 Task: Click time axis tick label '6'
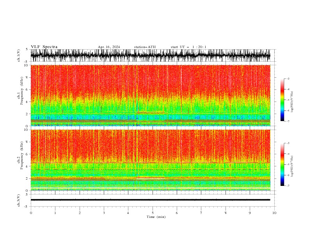(177, 213)
